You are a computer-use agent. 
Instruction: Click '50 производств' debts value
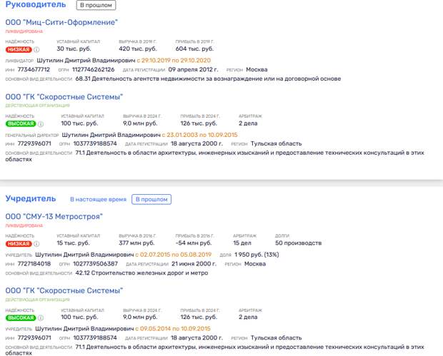point(299,243)
